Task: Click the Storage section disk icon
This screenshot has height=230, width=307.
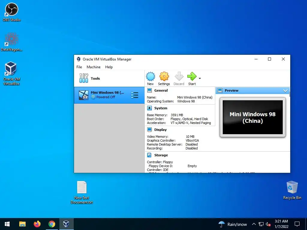Action: [149, 155]
